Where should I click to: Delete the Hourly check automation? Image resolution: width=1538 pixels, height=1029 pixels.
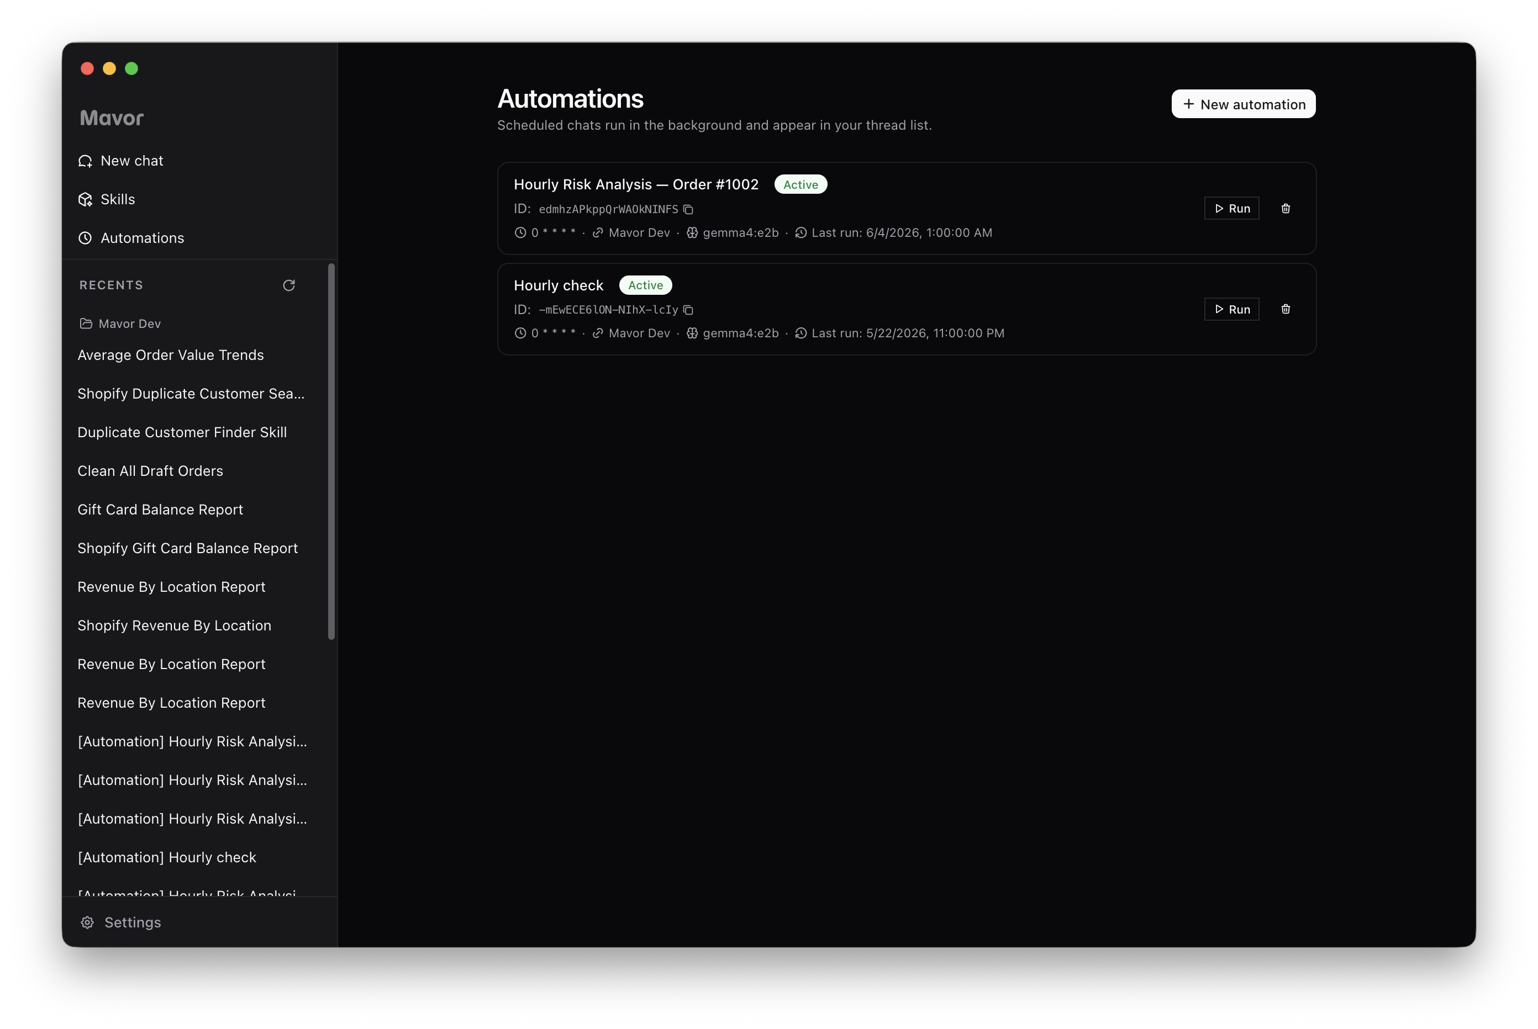click(x=1285, y=309)
